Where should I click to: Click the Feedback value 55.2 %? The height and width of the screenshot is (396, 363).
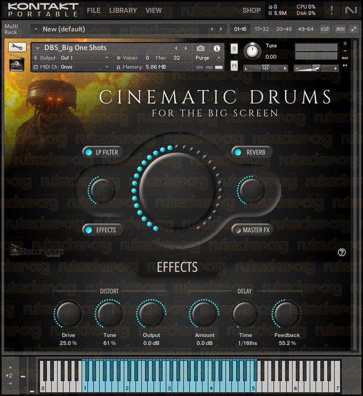coord(287,343)
